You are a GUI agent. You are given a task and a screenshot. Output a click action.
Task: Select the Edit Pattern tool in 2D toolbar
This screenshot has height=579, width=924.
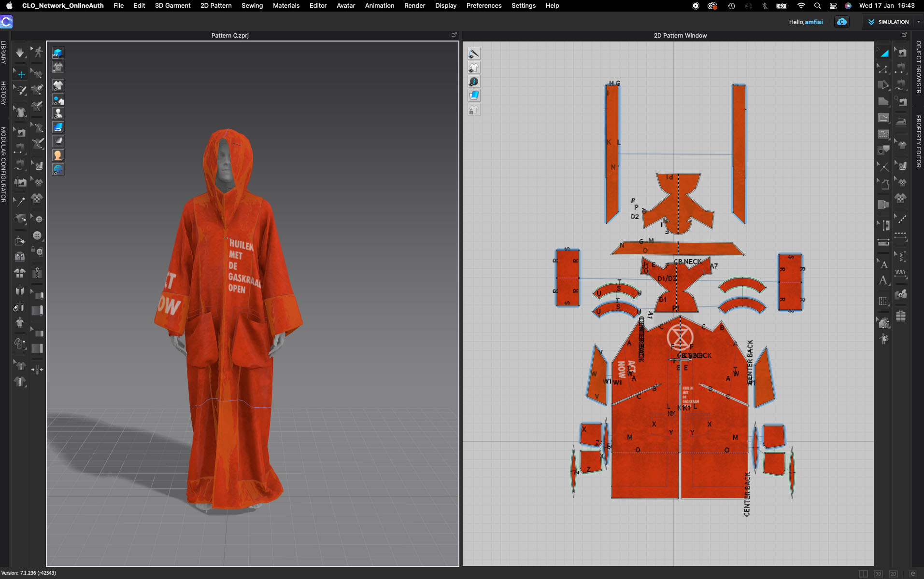coord(883,69)
